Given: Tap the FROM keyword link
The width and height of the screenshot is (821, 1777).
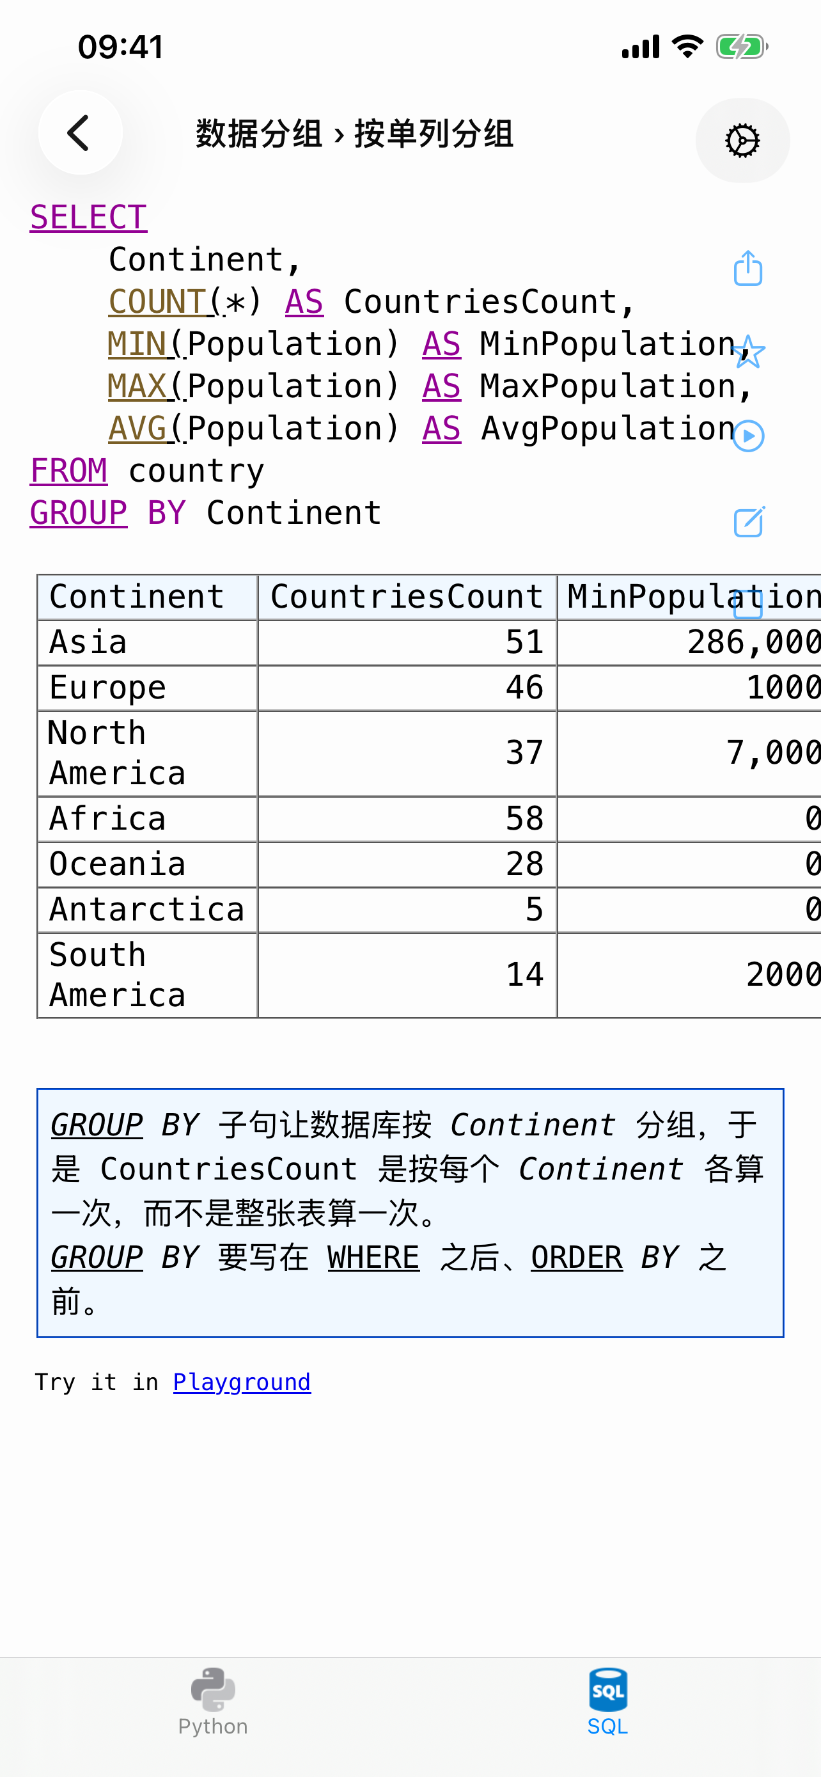Looking at the screenshot, I should coord(68,470).
